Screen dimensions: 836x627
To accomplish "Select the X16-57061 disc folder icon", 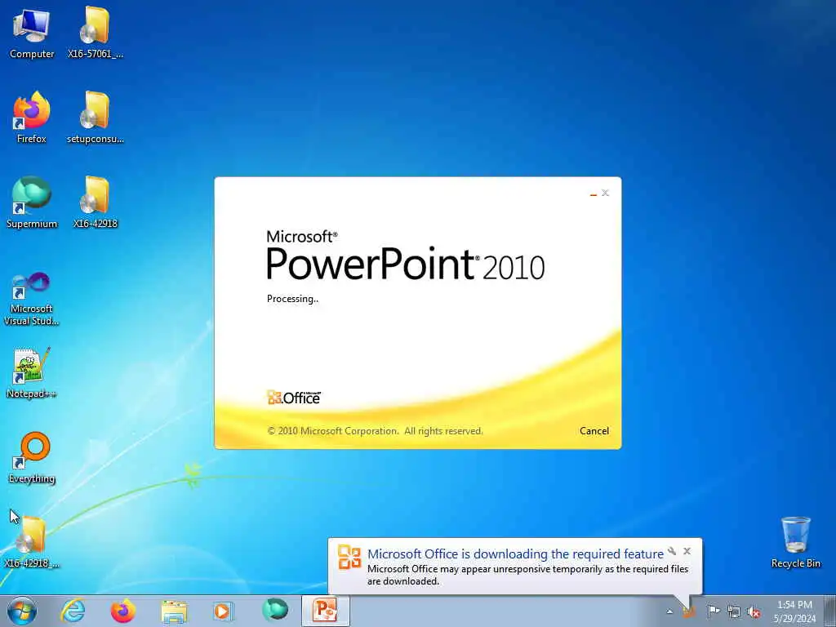I will 96,33.
